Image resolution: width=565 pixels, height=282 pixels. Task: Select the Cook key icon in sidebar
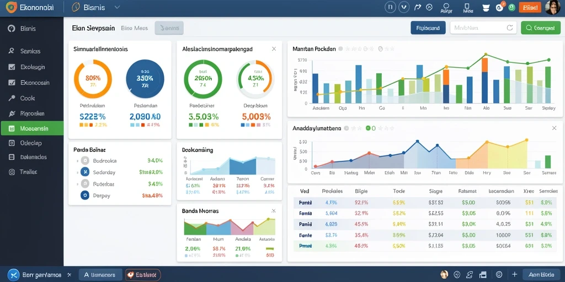pos(12,98)
